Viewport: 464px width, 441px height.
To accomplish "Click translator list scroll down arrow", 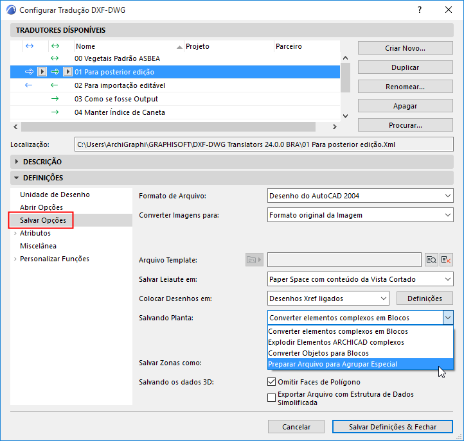I will (x=345, y=116).
